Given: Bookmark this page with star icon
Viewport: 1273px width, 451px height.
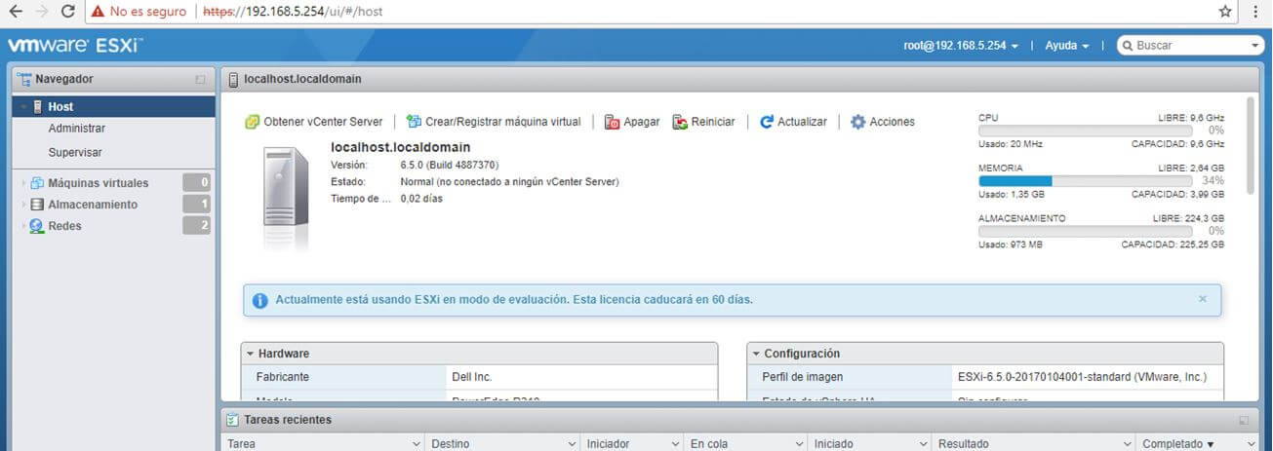Looking at the screenshot, I should (x=1225, y=12).
